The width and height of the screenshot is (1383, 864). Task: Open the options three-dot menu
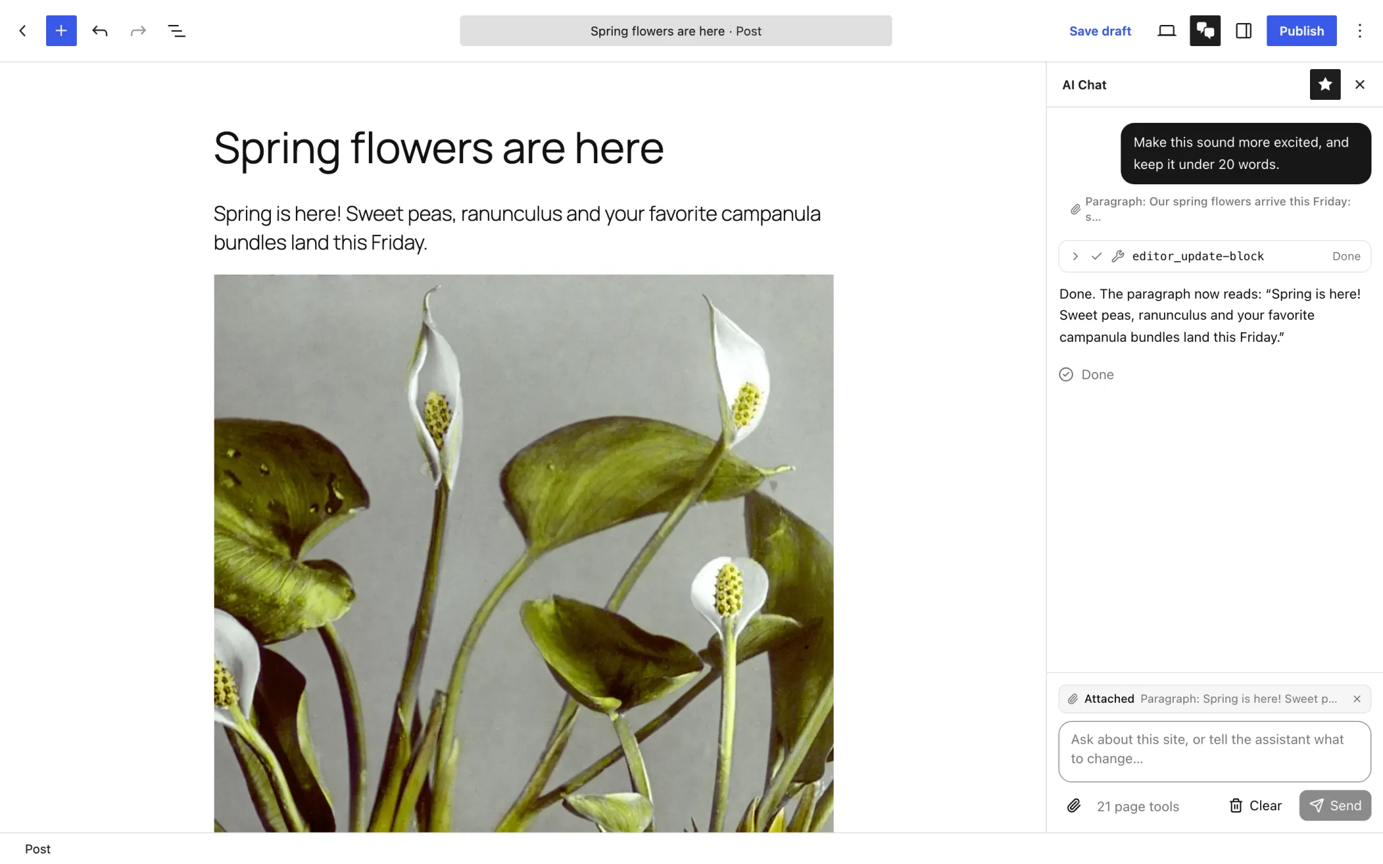click(1360, 31)
